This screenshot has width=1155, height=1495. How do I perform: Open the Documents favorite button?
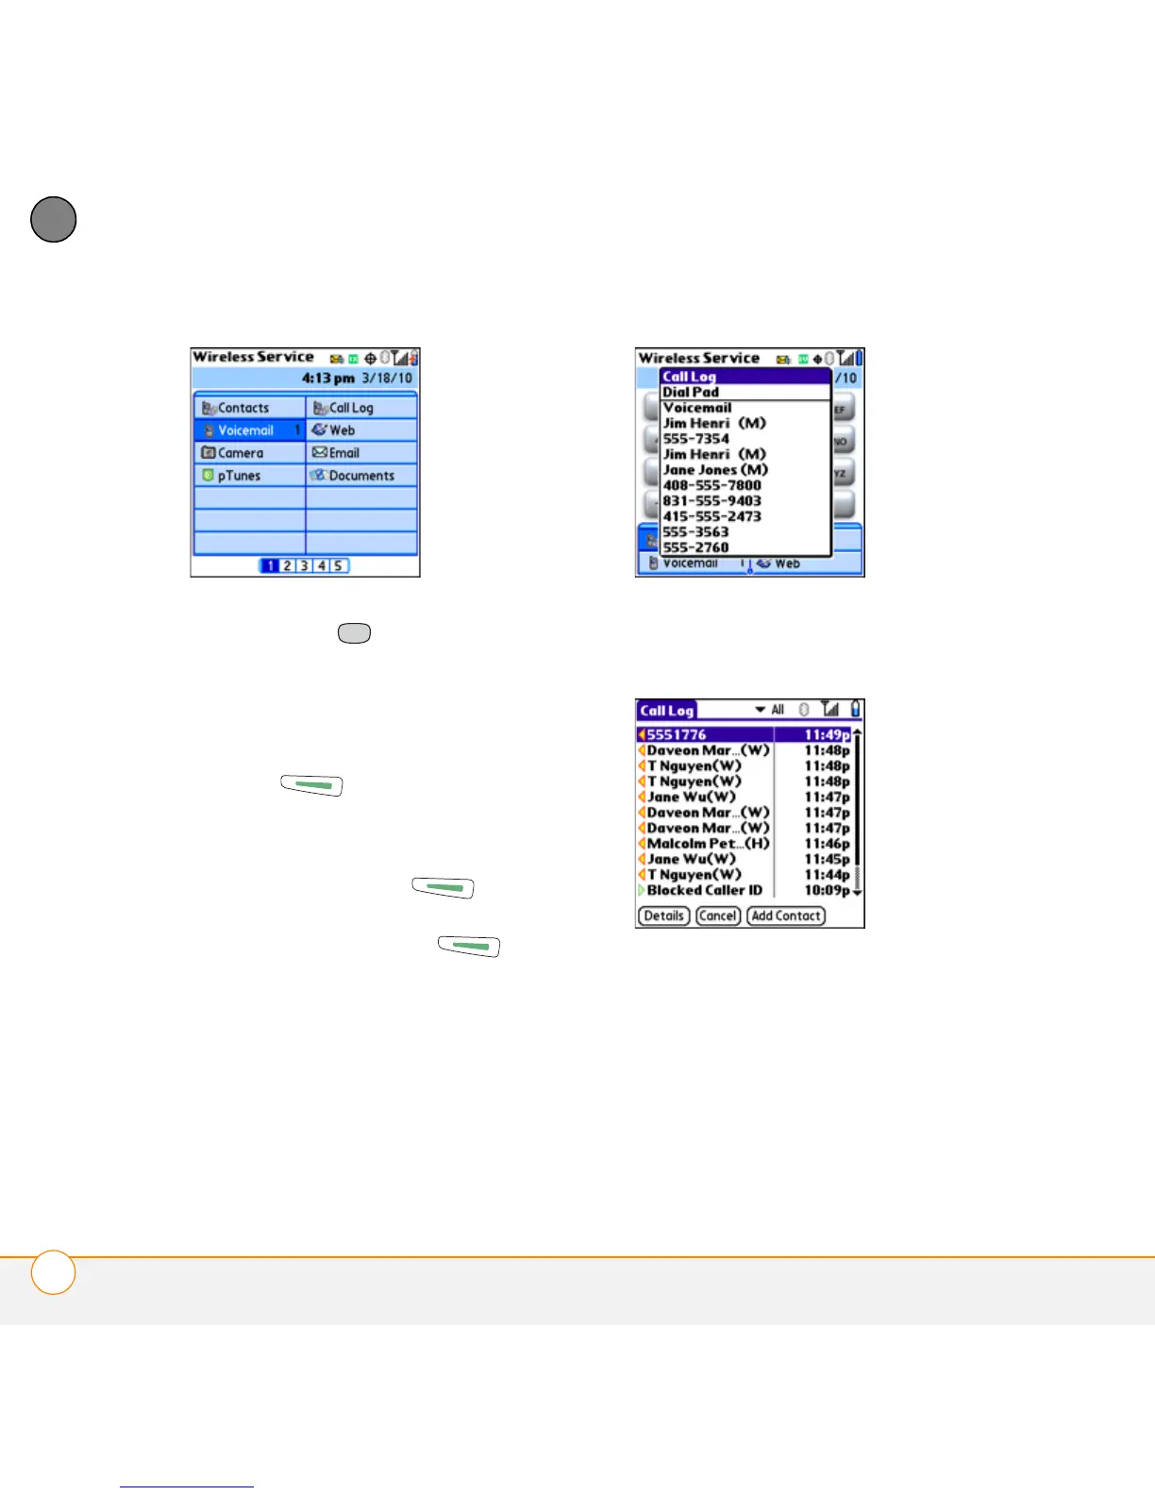pyautogui.click(x=362, y=476)
